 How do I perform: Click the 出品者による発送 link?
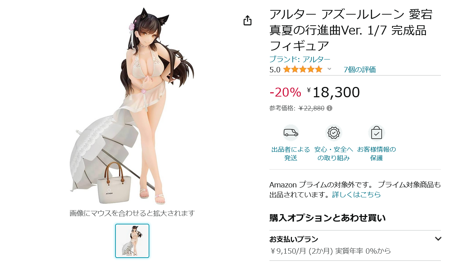click(291, 154)
